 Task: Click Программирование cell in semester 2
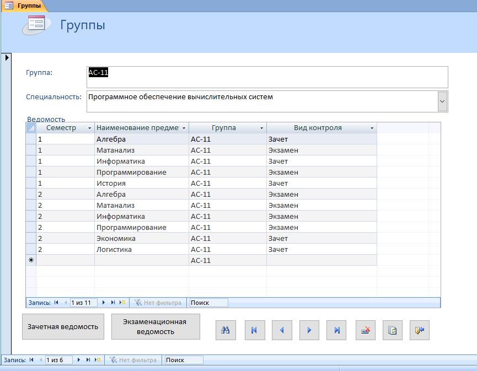(x=142, y=228)
